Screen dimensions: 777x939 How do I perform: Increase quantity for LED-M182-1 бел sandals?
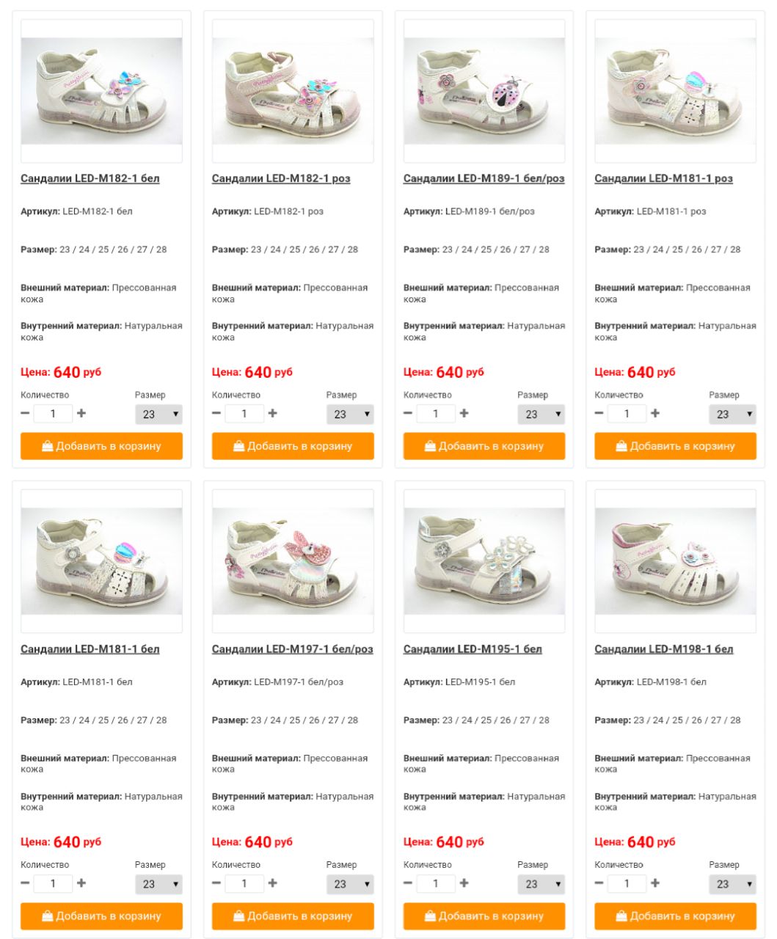coord(81,413)
